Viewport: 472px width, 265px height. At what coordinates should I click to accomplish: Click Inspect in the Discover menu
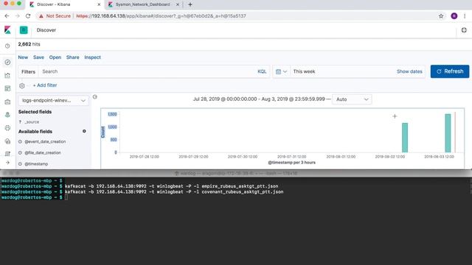pyautogui.click(x=92, y=57)
